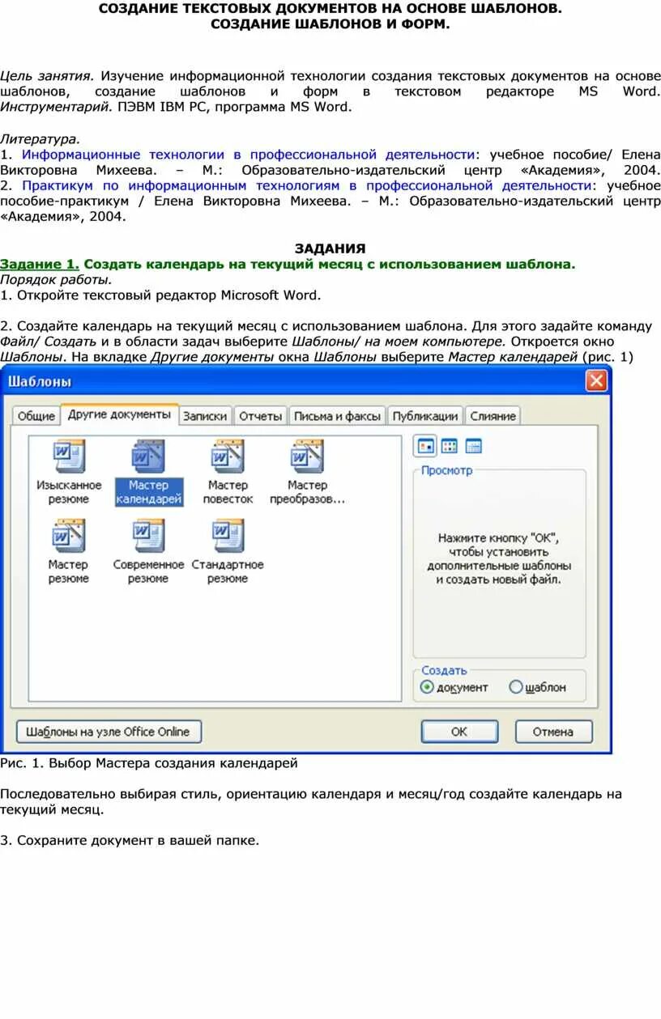Click the Порядок работы line
The image size is (661, 1019).
pos(56,279)
